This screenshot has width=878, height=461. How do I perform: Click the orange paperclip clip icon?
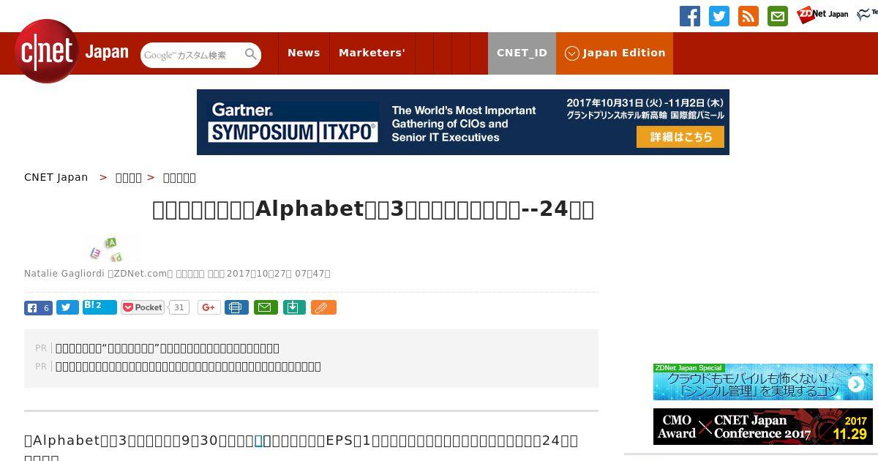[x=323, y=308]
